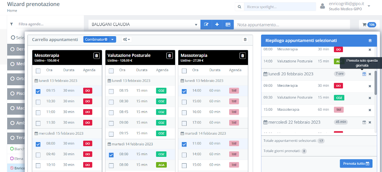Remove the 14:00 Valutazione Posturale summary entry
This screenshot has width=382, height=172.
(x=370, y=61)
